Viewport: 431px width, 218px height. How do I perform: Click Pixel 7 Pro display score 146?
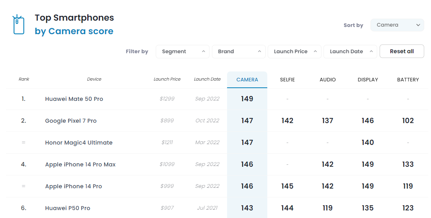click(368, 121)
